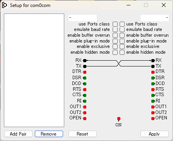Tick right enable plug-in mode
The image size is (173, 141).
pos(122,41)
